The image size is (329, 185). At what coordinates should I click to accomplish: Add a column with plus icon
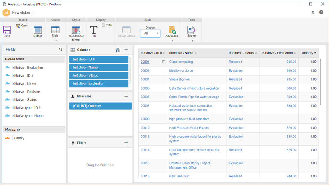[126, 50]
